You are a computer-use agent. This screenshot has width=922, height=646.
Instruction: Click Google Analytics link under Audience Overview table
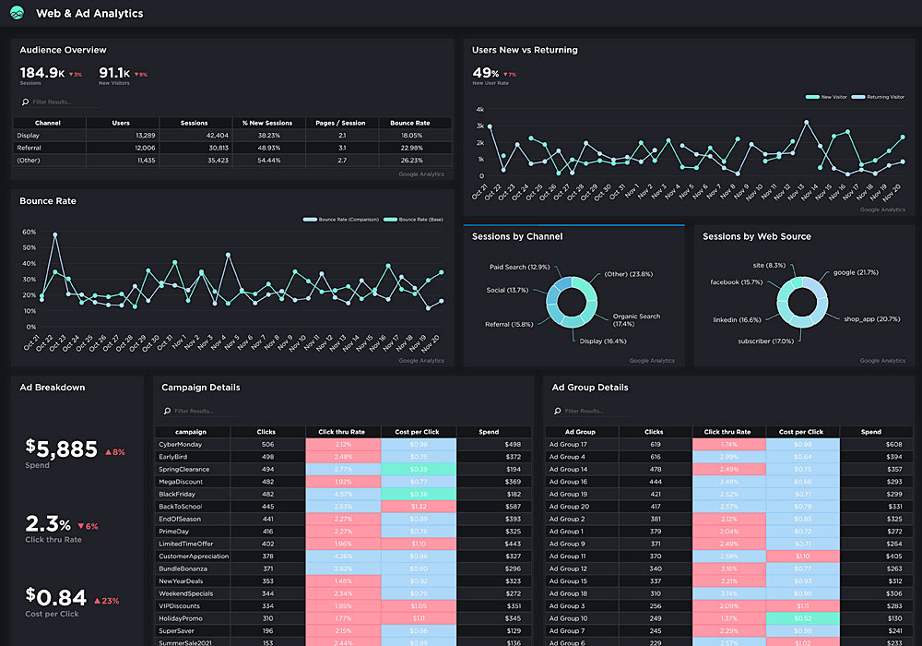click(x=420, y=173)
